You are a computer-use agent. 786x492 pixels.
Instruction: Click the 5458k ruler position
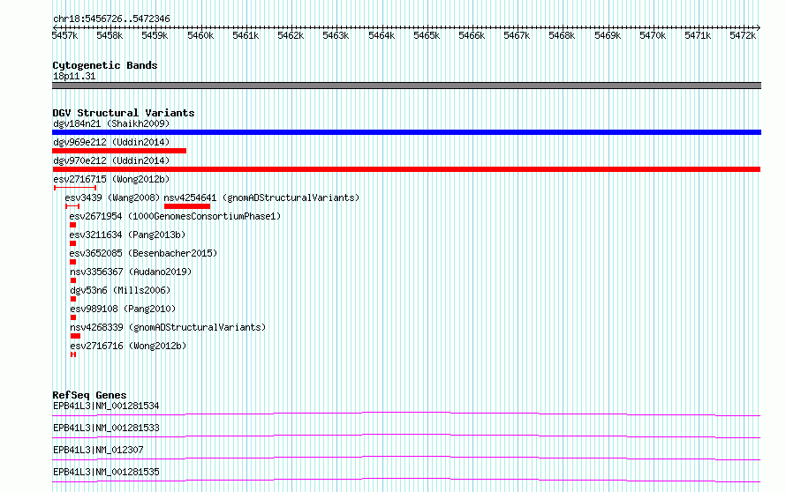[x=110, y=35]
